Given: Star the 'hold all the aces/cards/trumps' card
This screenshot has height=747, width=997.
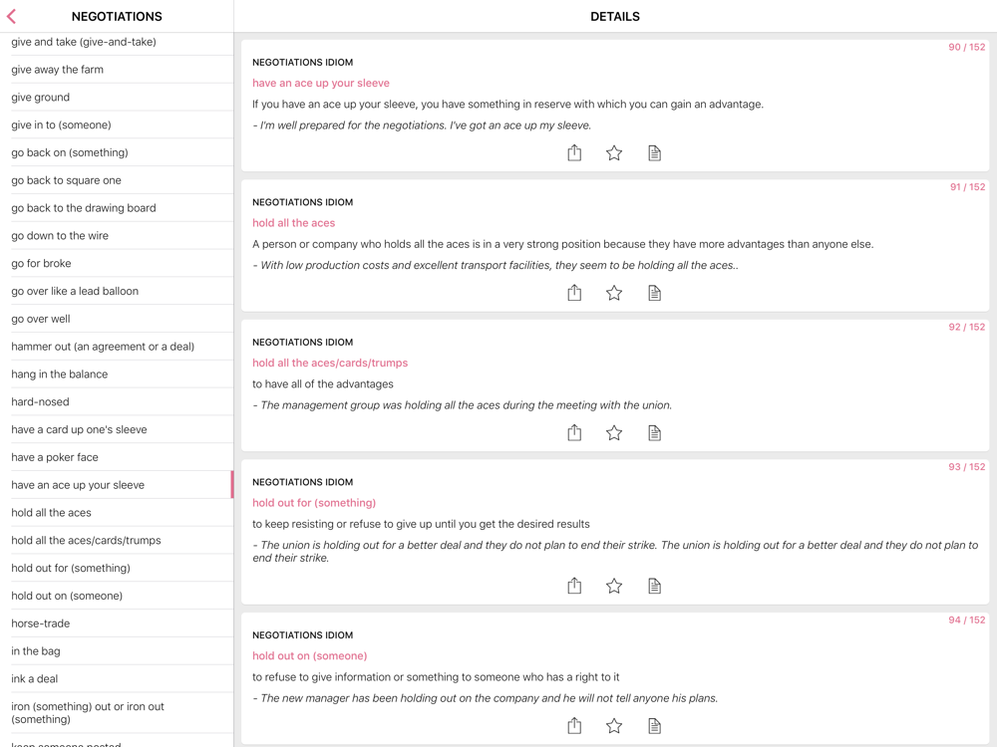Looking at the screenshot, I should (x=614, y=432).
